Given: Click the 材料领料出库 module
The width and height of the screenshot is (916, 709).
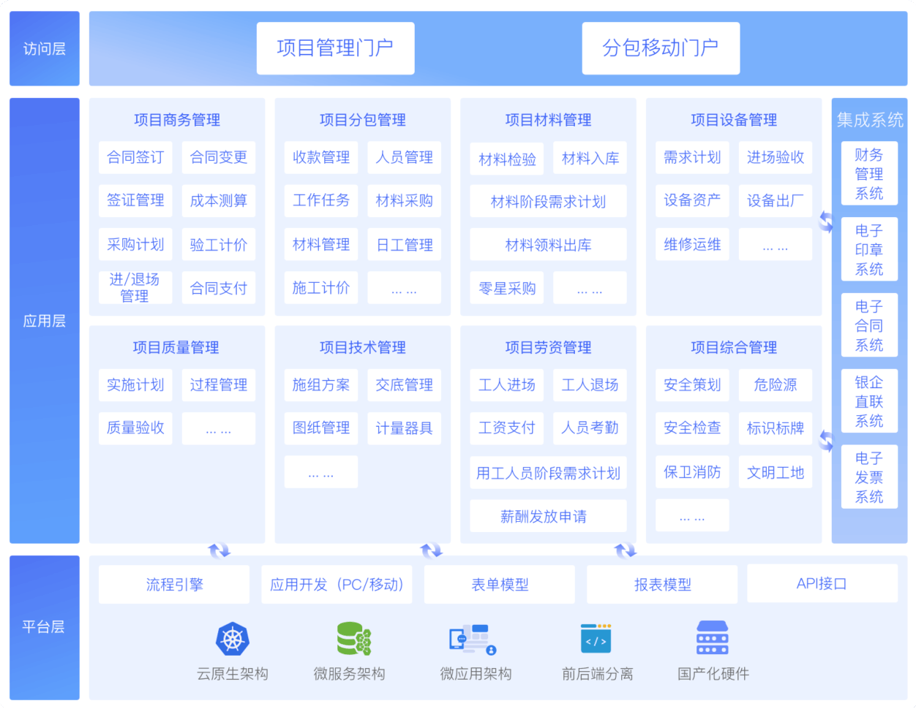Looking at the screenshot, I should coord(549,245).
